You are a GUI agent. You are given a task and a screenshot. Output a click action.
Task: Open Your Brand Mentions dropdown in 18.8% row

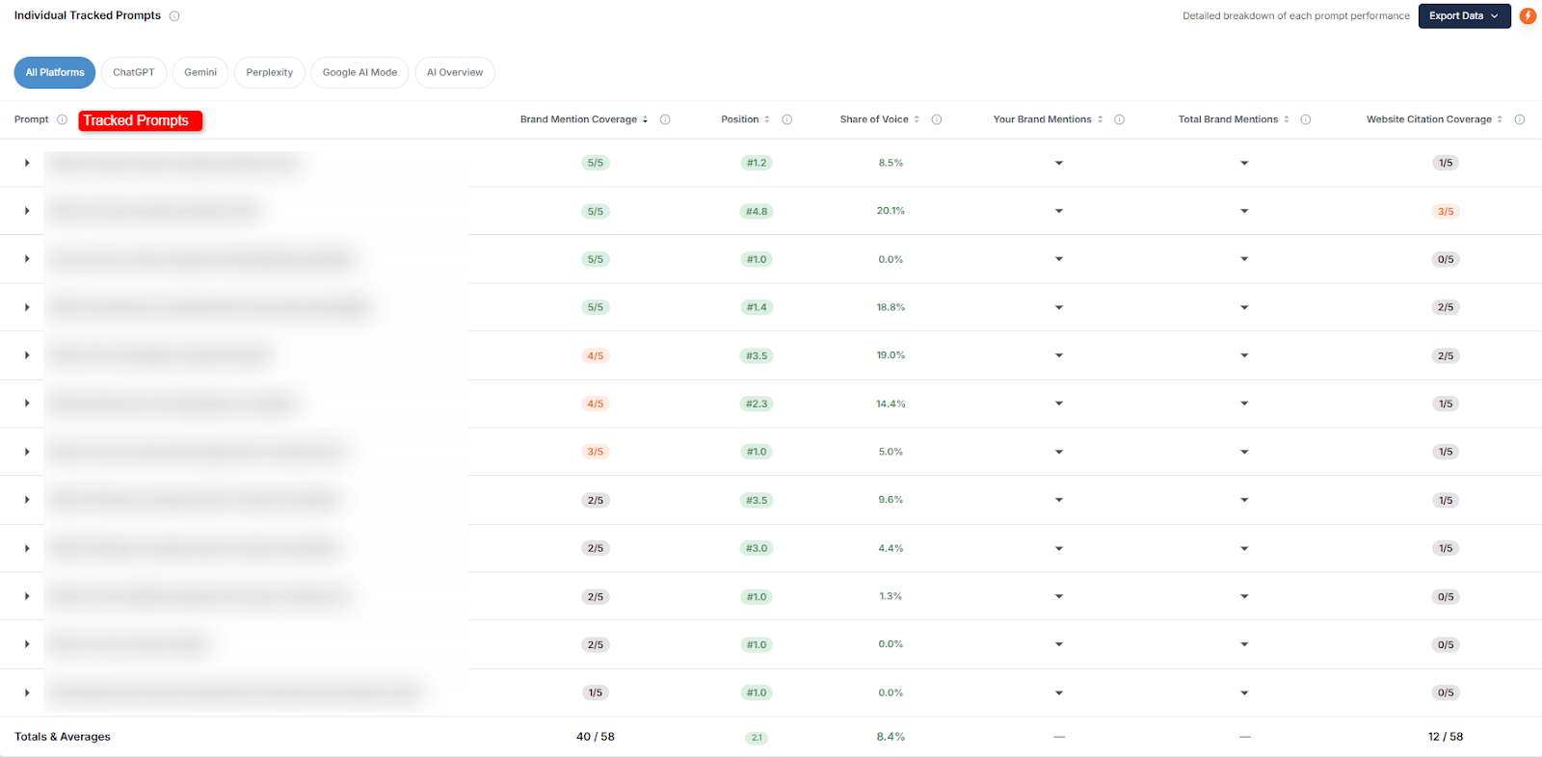(x=1059, y=307)
